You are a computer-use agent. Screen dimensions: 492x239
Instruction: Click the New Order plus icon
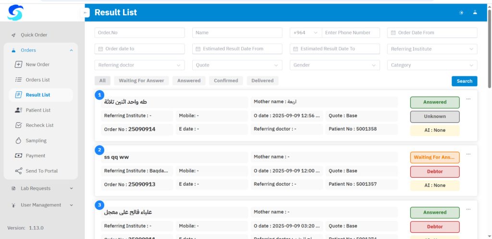pos(18,65)
